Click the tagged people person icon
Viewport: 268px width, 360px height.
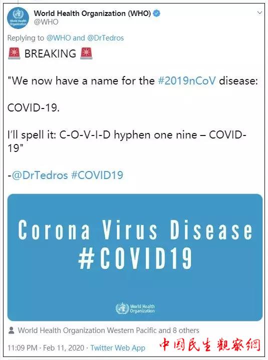11,330
